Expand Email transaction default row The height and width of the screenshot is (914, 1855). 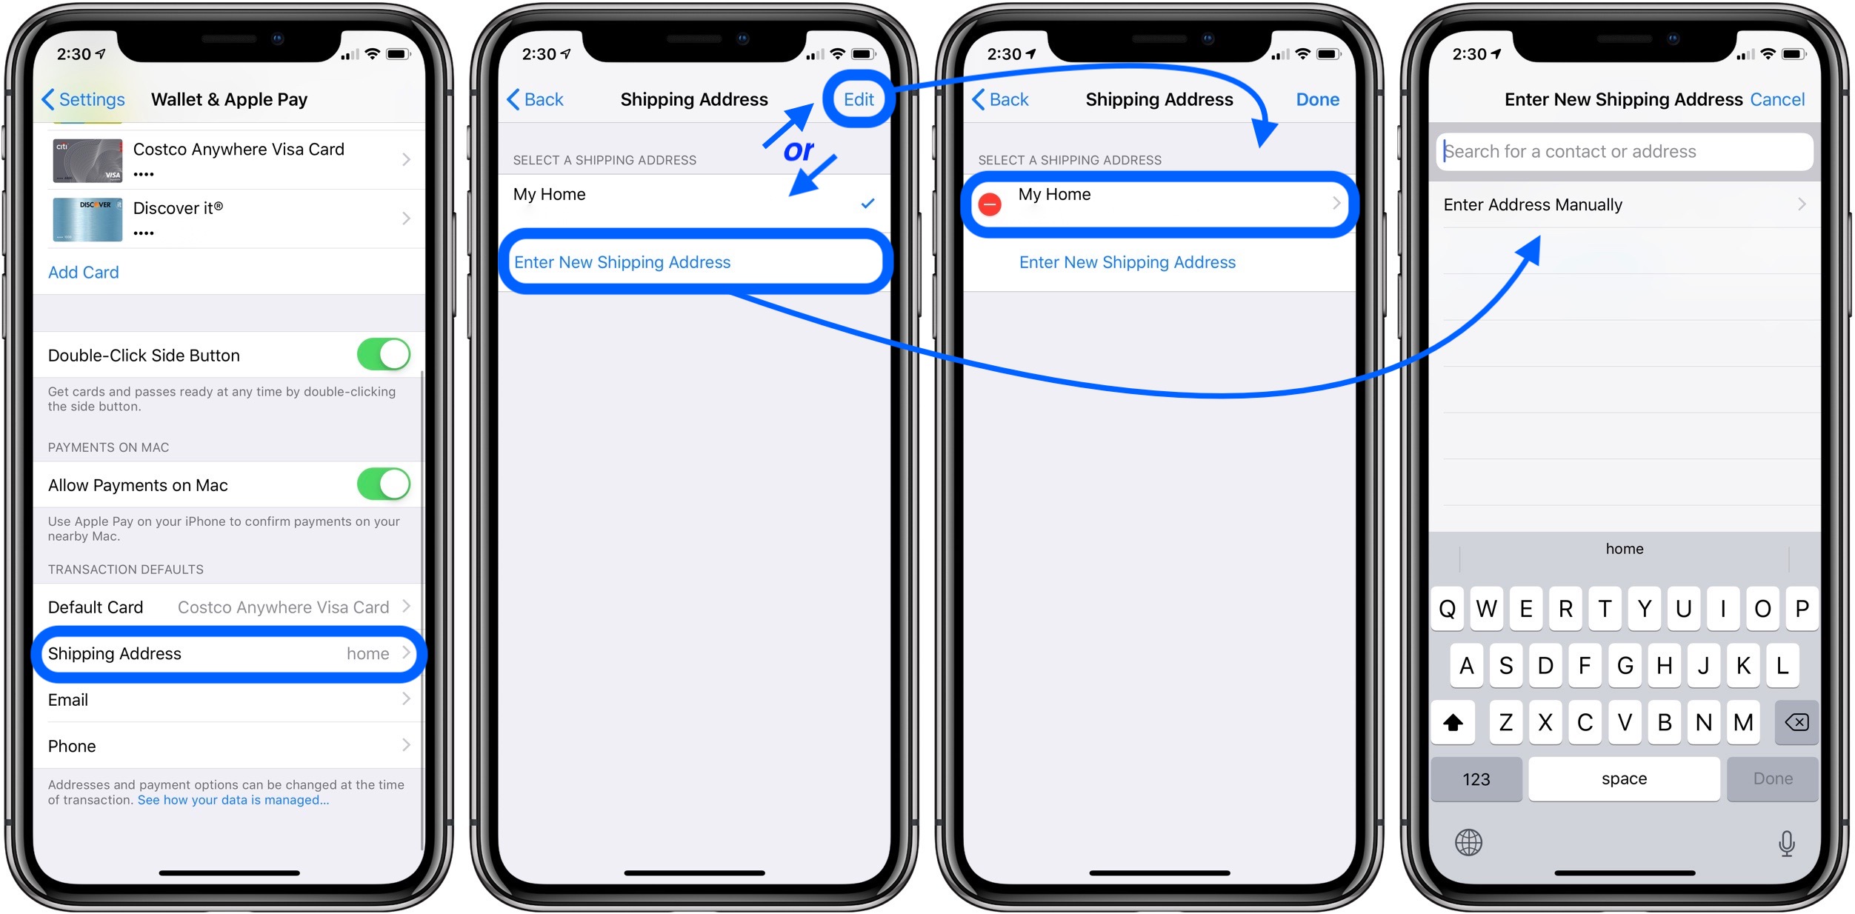[230, 700]
